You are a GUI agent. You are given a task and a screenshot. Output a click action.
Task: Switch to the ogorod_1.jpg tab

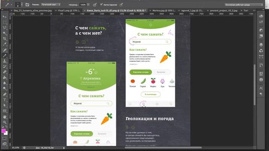[193, 10]
